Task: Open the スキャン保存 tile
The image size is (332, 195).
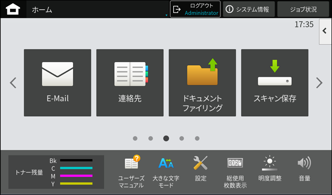Action: click(x=275, y=83)
